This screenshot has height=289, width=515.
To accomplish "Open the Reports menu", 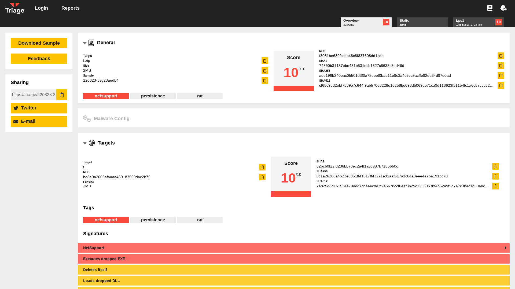I will [x=70, y=8].
